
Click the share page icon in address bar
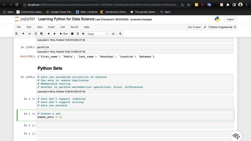coord(182,5)
